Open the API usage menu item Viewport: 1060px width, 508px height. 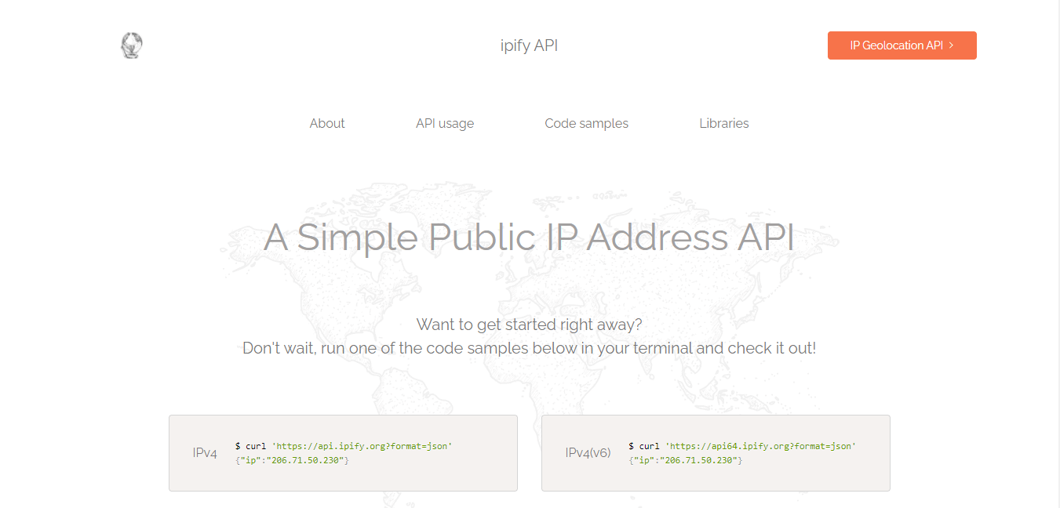tap(445, 123)
